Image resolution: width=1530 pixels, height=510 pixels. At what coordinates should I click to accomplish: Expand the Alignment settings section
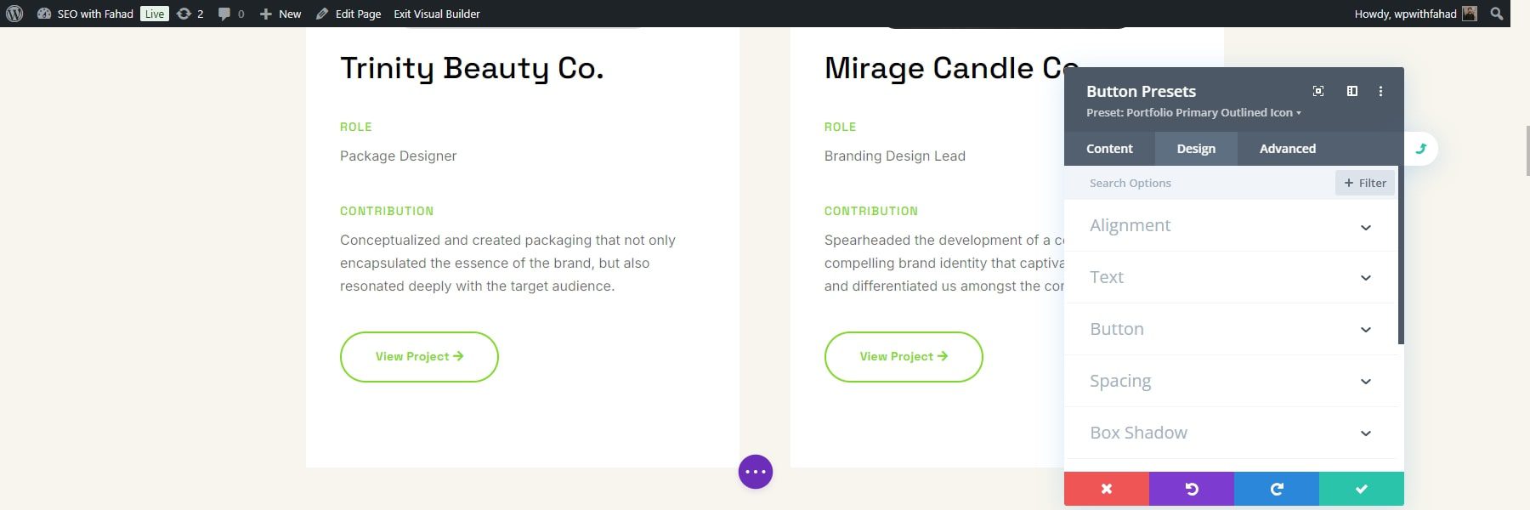tap(1230, 225)
